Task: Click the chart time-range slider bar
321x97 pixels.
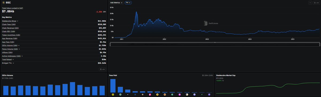Action: [x=215, y=44]
